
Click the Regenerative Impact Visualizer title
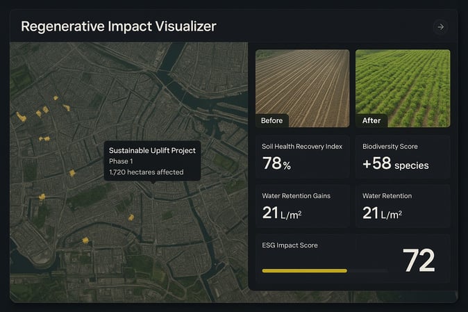pyautogui.click(x=119, y=26)
